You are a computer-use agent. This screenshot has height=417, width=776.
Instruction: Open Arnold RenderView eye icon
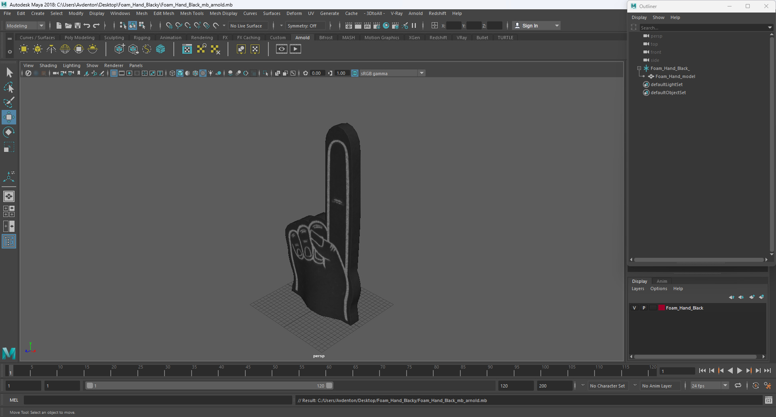tap(282, 49)
